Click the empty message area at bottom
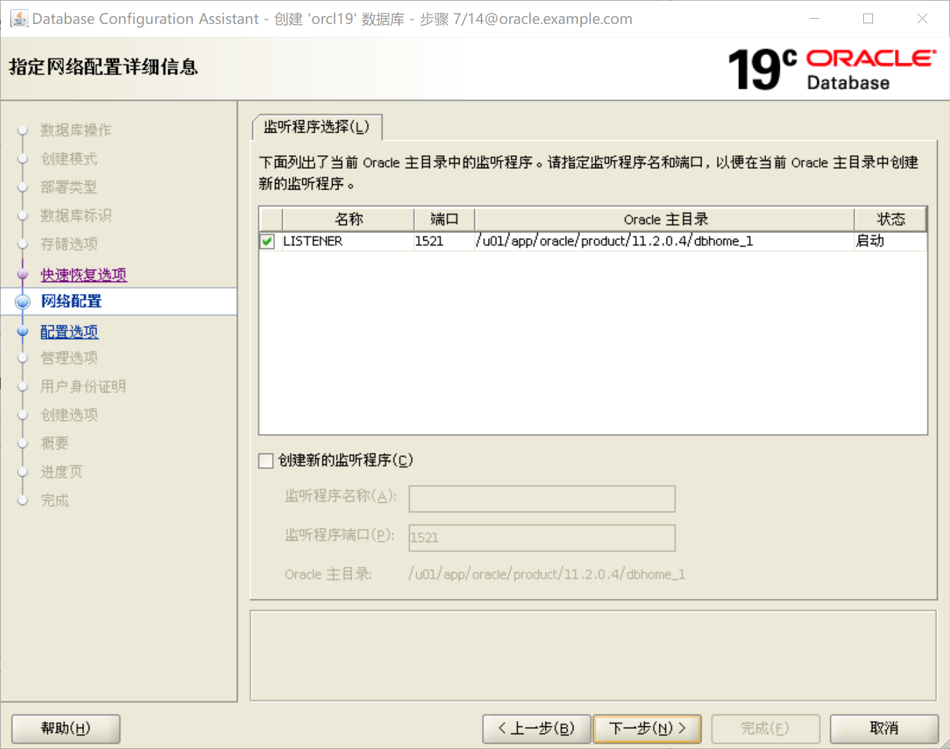This screenshot has height=749, width=950. coord(593,656)
